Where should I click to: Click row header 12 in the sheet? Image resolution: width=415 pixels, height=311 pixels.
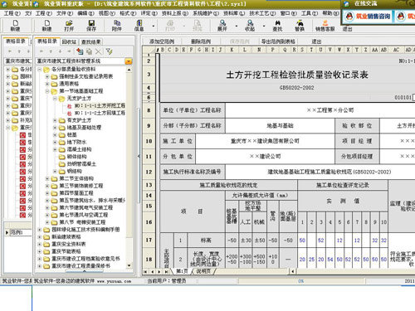coord(149,172)
